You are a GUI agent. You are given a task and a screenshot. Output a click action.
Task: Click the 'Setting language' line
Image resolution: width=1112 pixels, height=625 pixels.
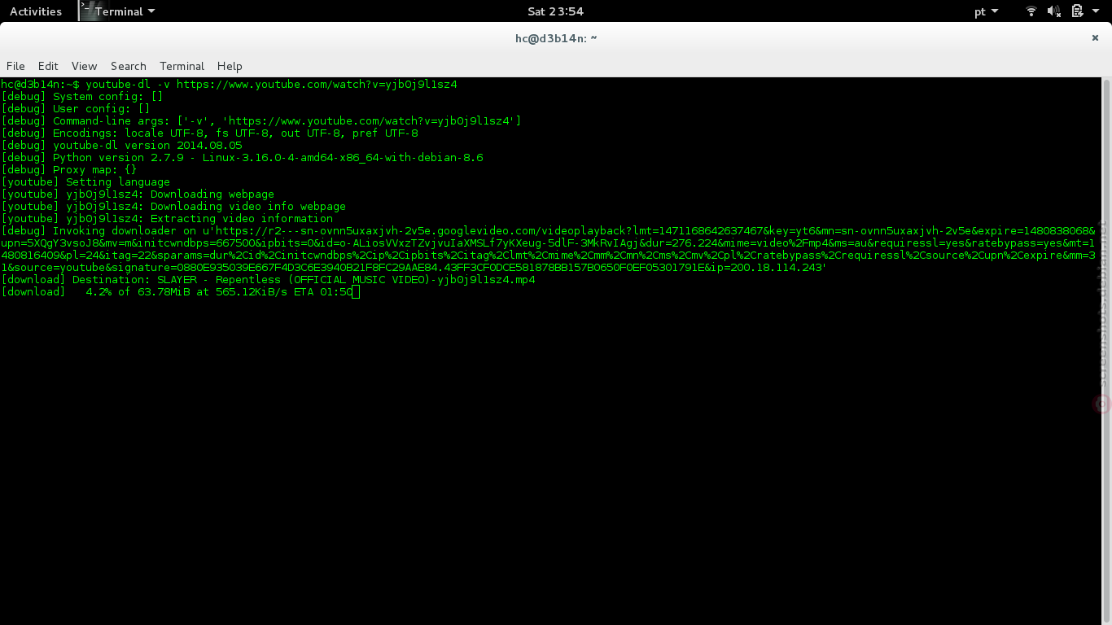click(x=85, y=181)
